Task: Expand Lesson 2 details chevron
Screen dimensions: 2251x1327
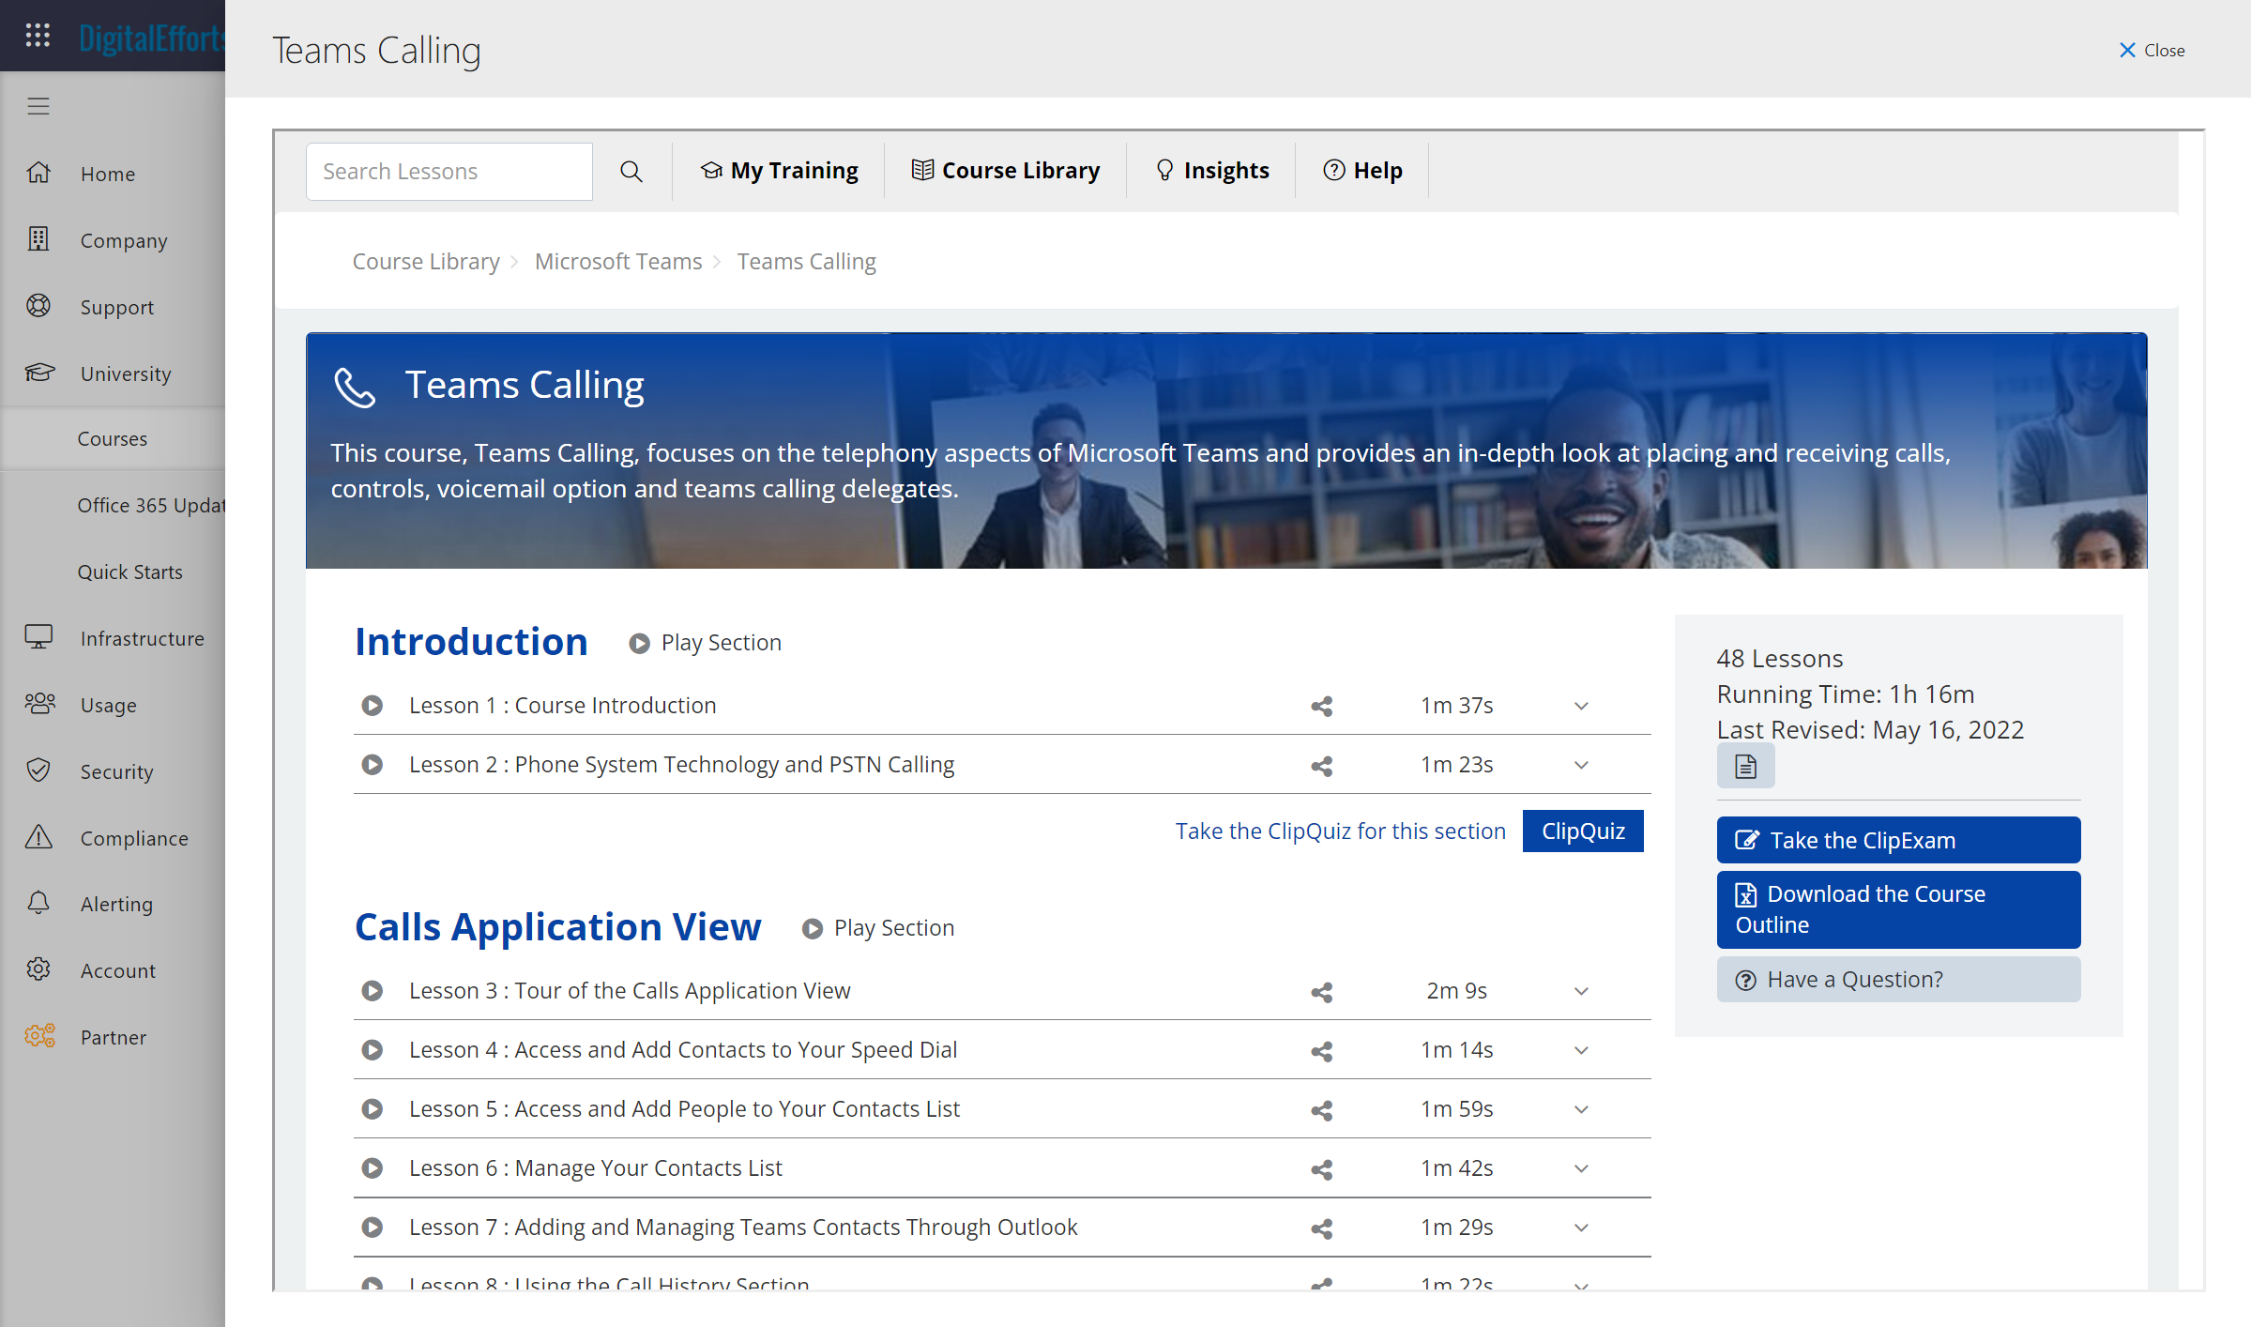Action: point(1581,765)
